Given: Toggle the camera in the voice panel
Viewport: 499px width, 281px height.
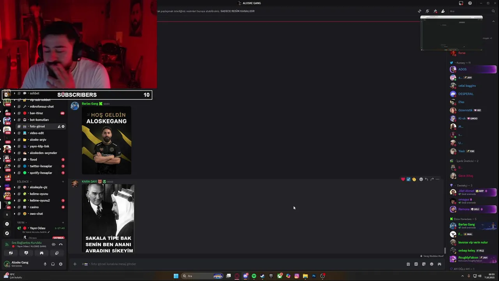Looking at the screenshot, I should click(x=11, y=253).
